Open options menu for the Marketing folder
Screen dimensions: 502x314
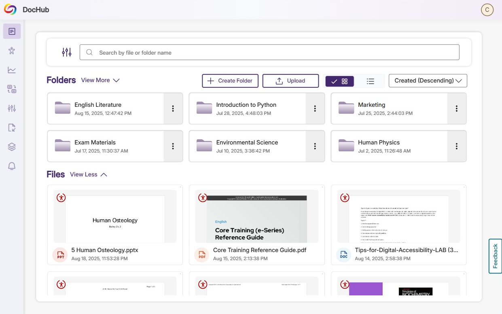click(x=457, y=108)
